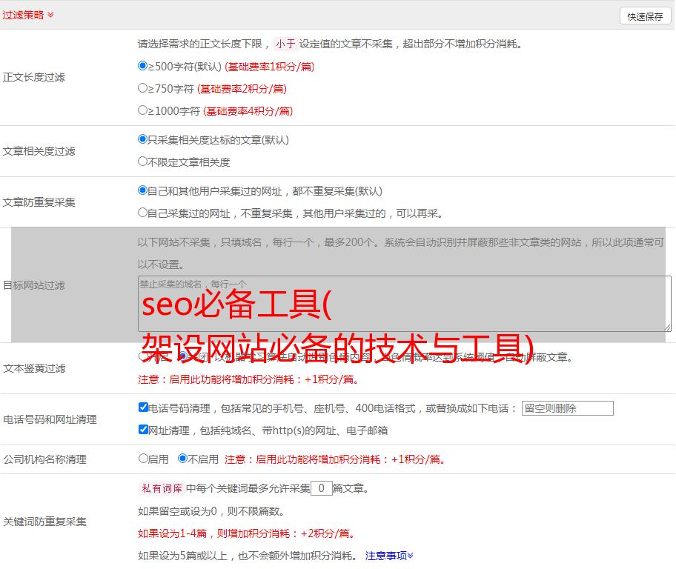Screen dimensions: 676x569
Task: Select 只采集相关度达标的文章 option
Action: [143, 139]
